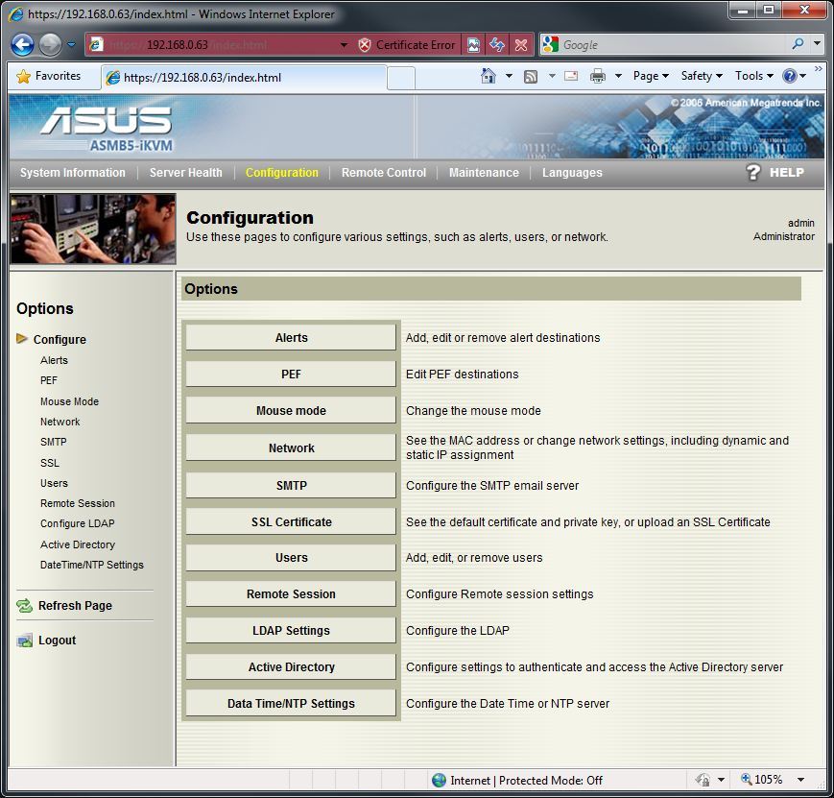
Task: Click the question mark HELP icon
Action: pos(753,173)
